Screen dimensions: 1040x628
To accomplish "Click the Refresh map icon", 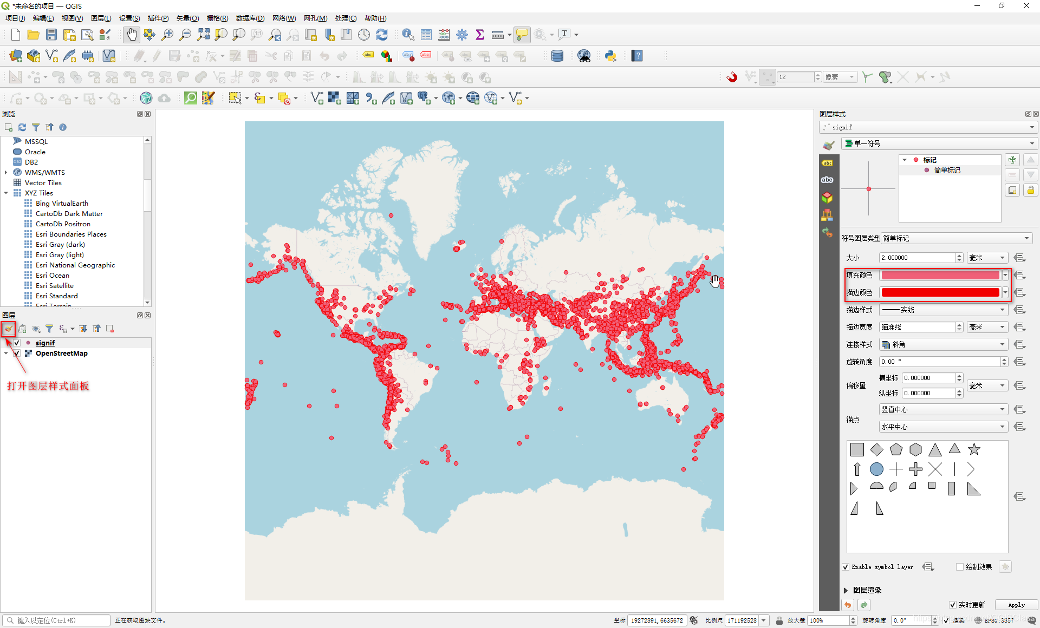I will coord(382,35).
